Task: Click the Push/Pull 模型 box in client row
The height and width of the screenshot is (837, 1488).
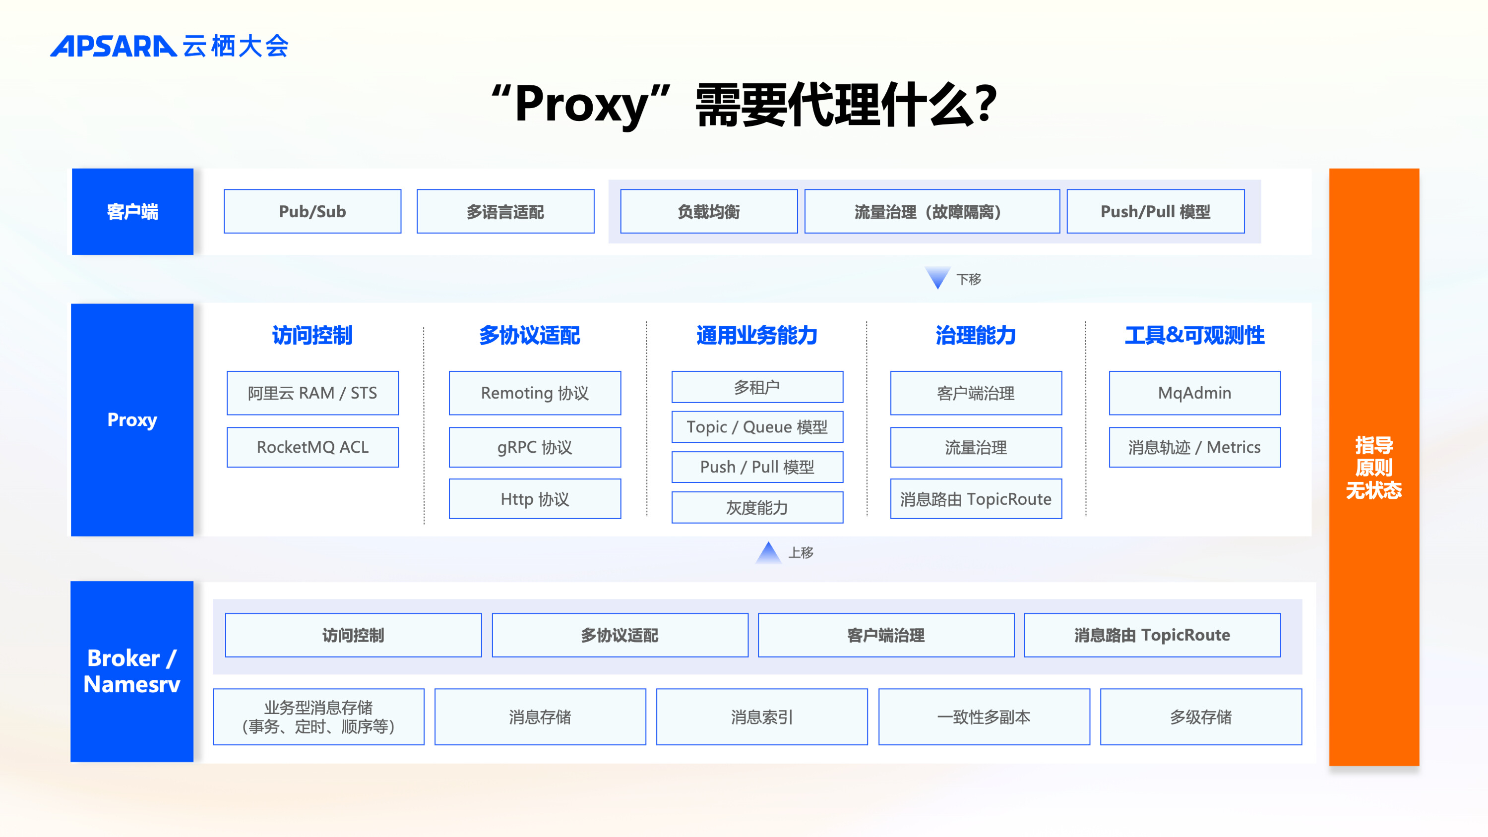Action: click(1155, 211)
